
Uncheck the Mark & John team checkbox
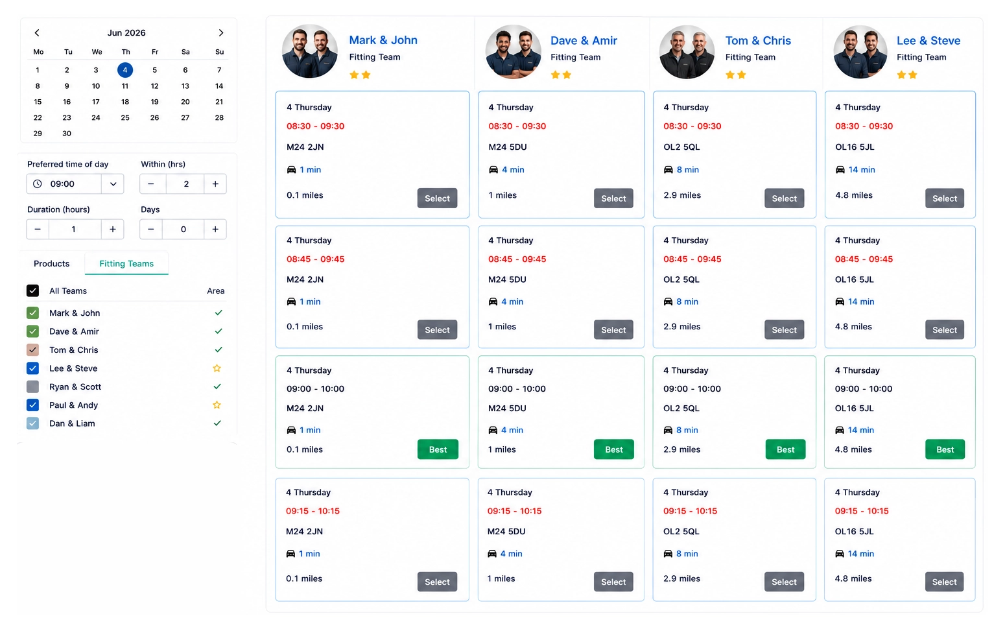33,313
